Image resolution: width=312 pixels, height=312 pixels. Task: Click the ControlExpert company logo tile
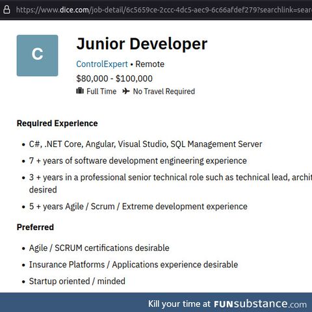(x=37, y=55)
